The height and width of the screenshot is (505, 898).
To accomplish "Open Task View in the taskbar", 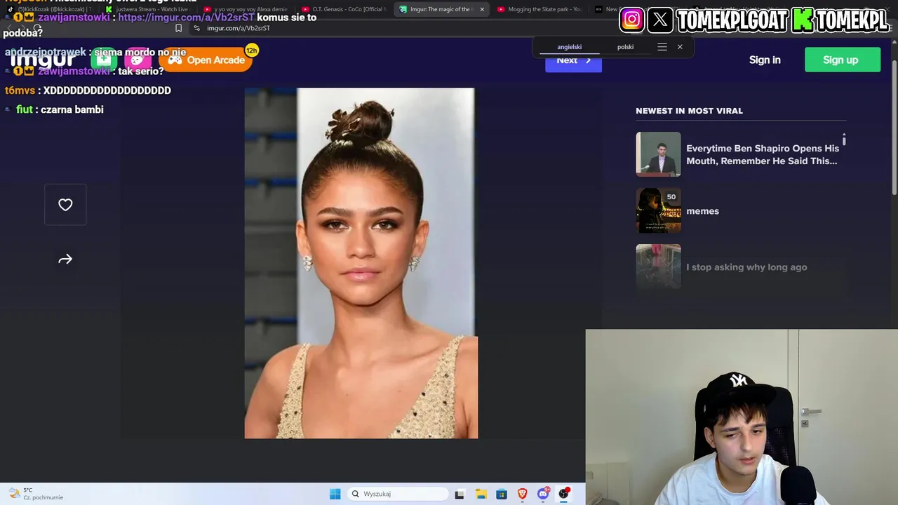I will point(460,494).
